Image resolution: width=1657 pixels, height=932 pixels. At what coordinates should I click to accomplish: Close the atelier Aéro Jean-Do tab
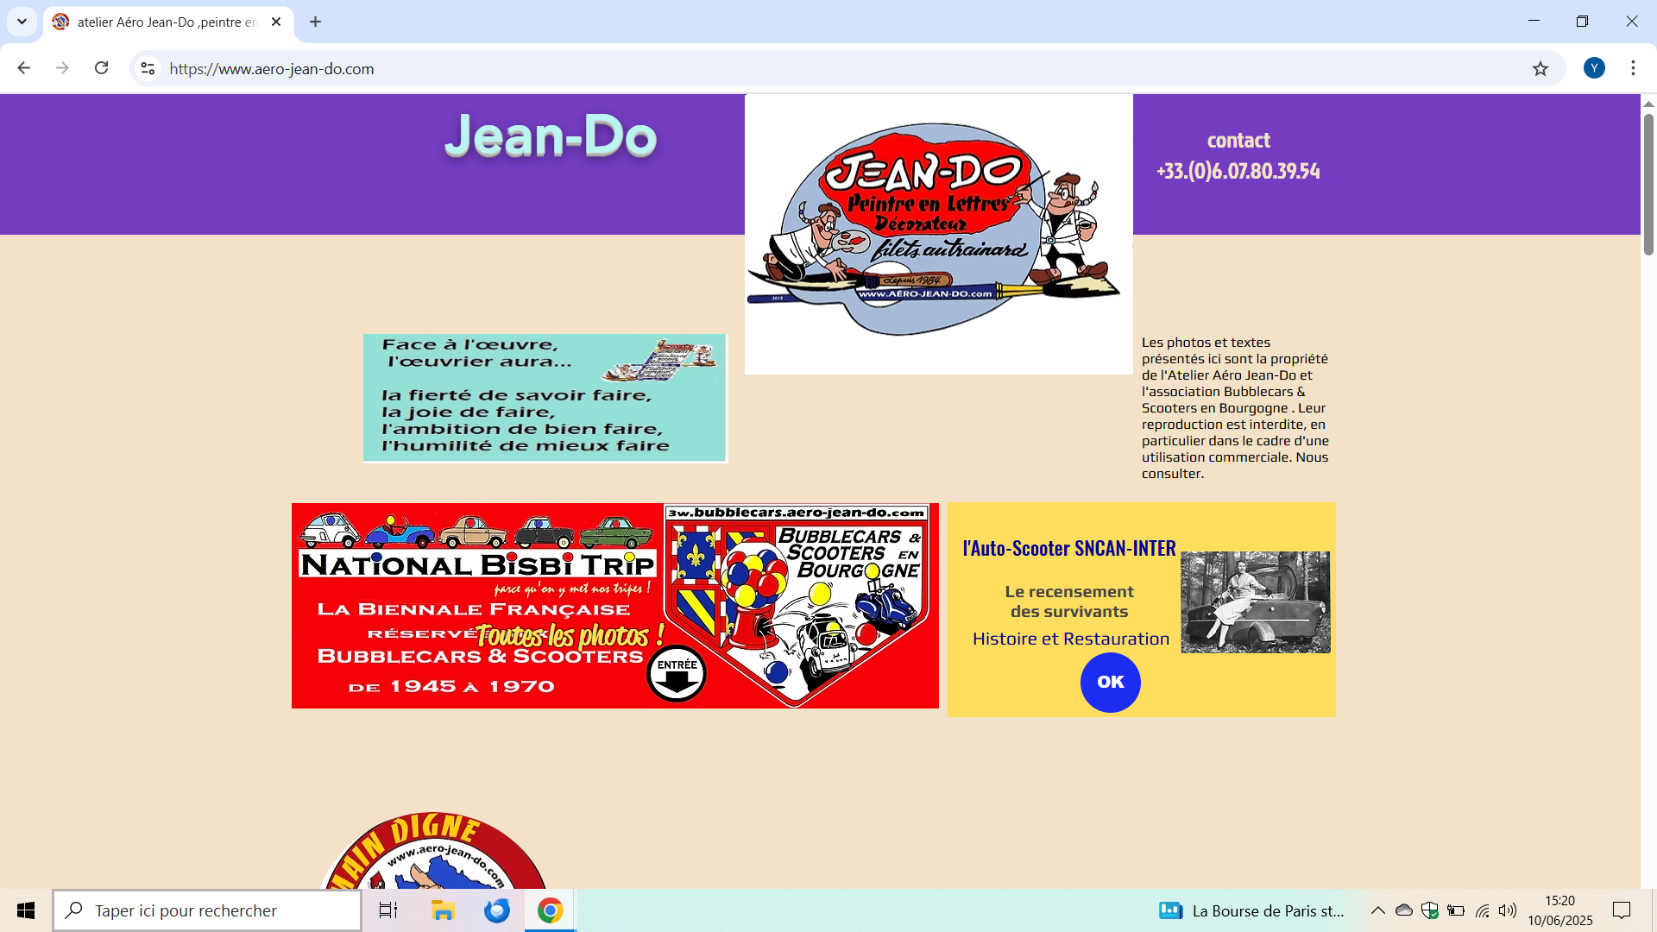coord(276,22)
